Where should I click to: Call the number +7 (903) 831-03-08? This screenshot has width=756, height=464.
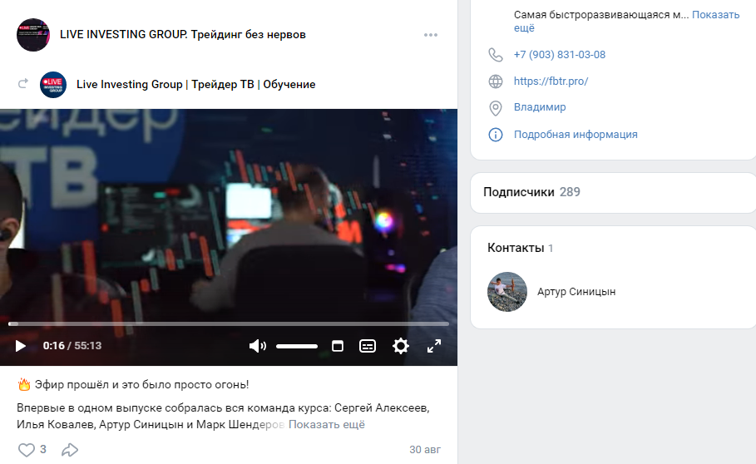coord(559,54)
